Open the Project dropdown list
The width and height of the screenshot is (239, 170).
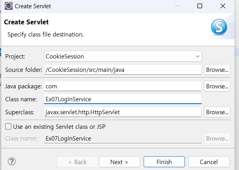pos(197,57)
